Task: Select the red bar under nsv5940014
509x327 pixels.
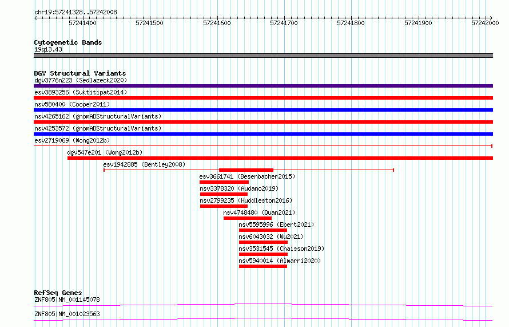Action: point(263,266)
